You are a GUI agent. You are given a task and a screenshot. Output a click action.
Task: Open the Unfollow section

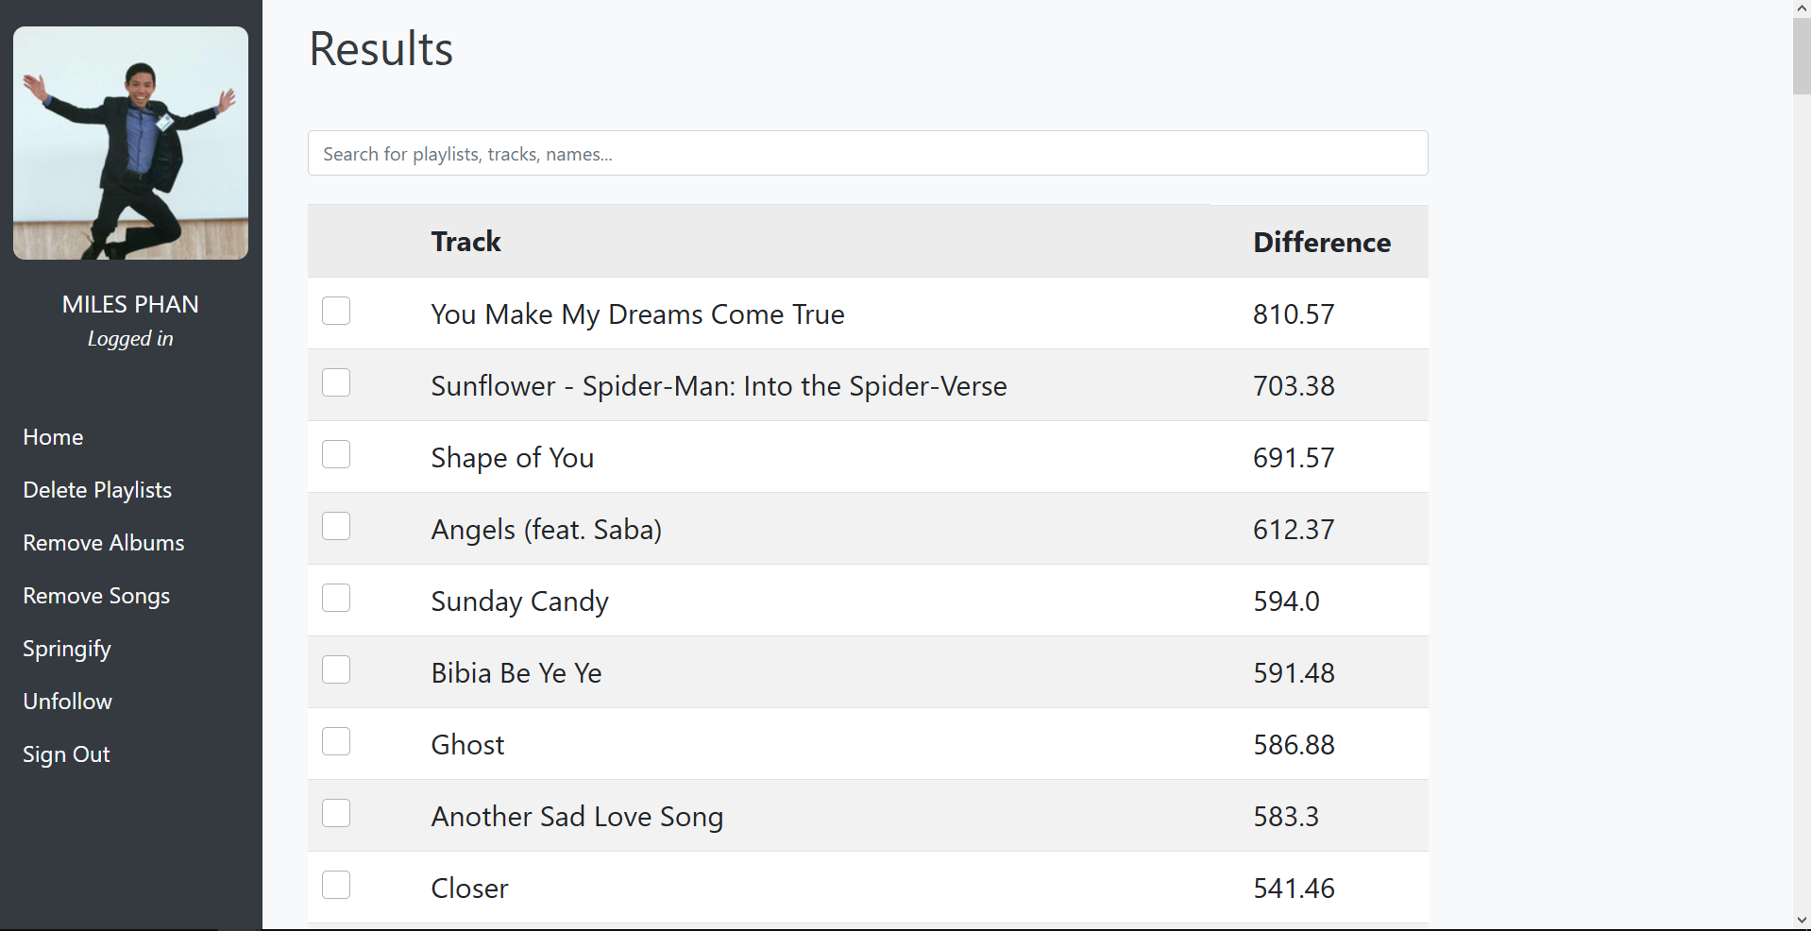click(x=68, y=702)
